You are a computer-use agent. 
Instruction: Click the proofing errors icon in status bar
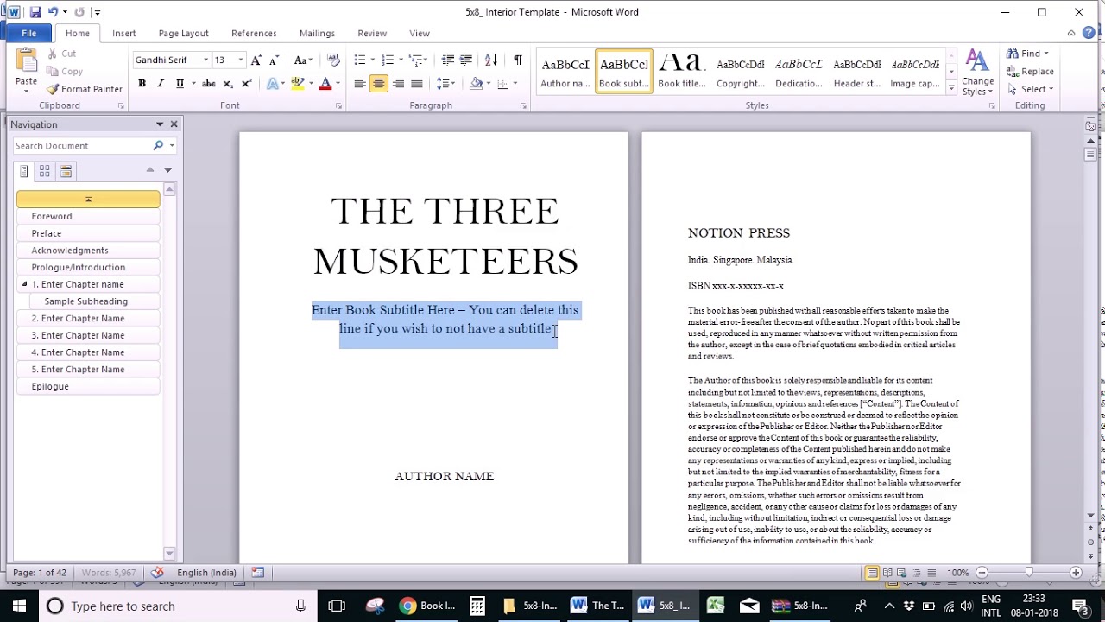tap(157, 572)
